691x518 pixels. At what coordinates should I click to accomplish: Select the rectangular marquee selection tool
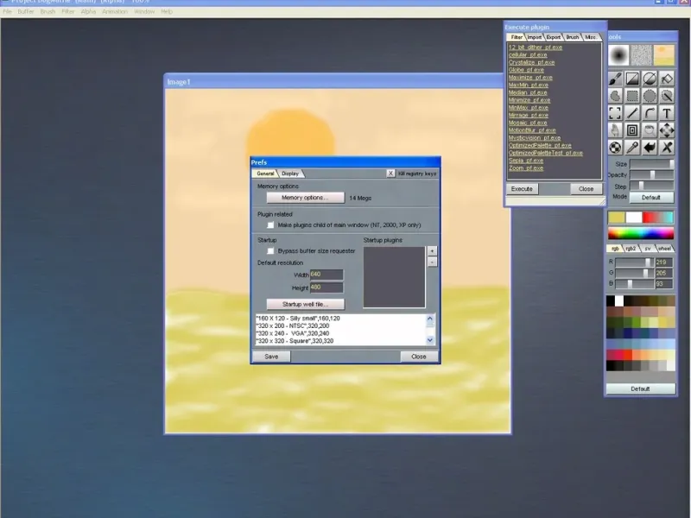[x=632, y=96]
